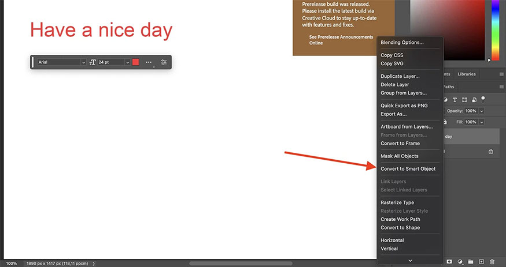Open the red text color swatch

point(135,62)
